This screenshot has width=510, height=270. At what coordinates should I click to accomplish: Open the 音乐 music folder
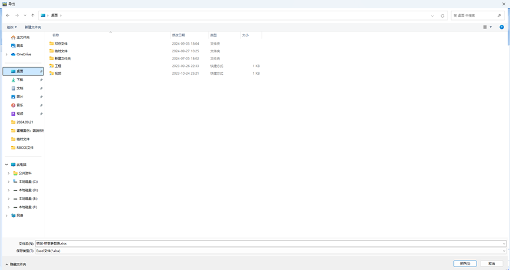click(x=19, y=105)
